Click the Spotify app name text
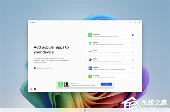This screenshot has height=112, width=170. tap(95, 42)
